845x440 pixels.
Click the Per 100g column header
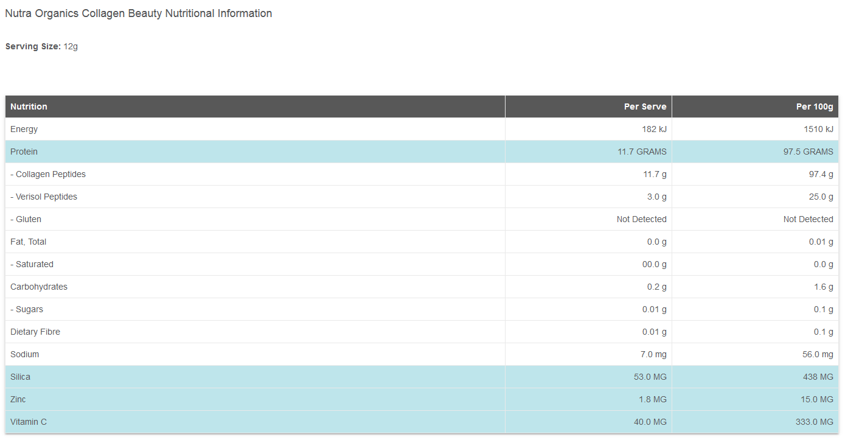(815, 107)
